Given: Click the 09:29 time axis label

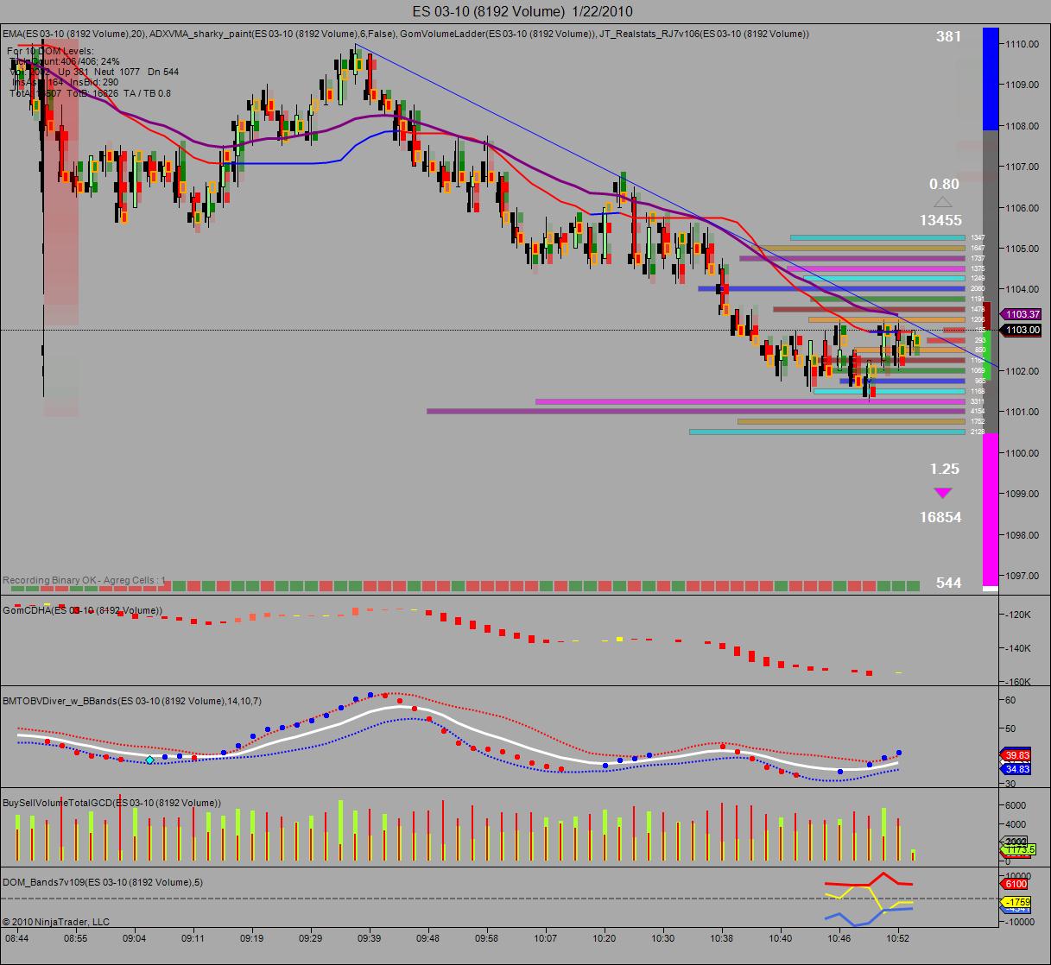Looking at the screenshot, I should (310, 937).
